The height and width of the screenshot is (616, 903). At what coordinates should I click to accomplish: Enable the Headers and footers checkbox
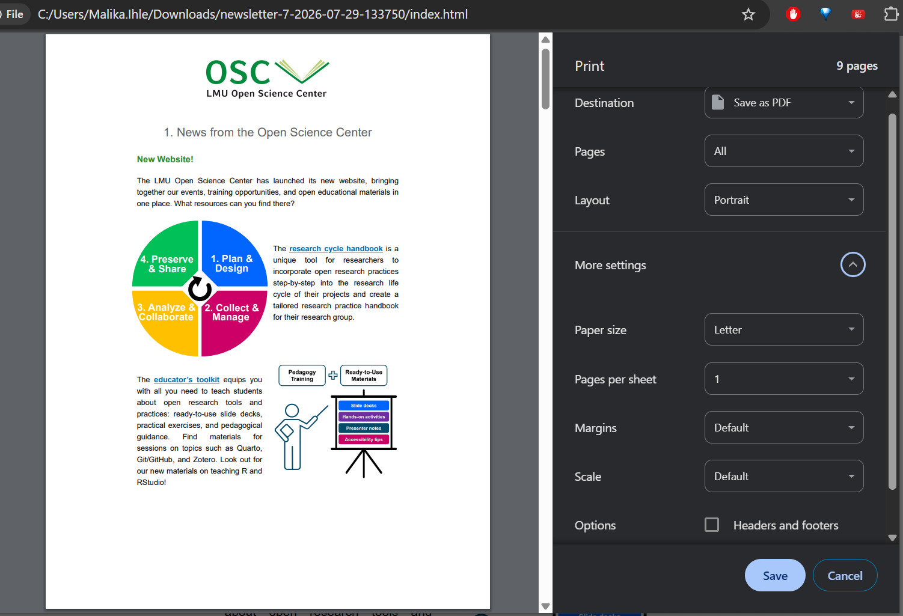(x=712, y=525)
